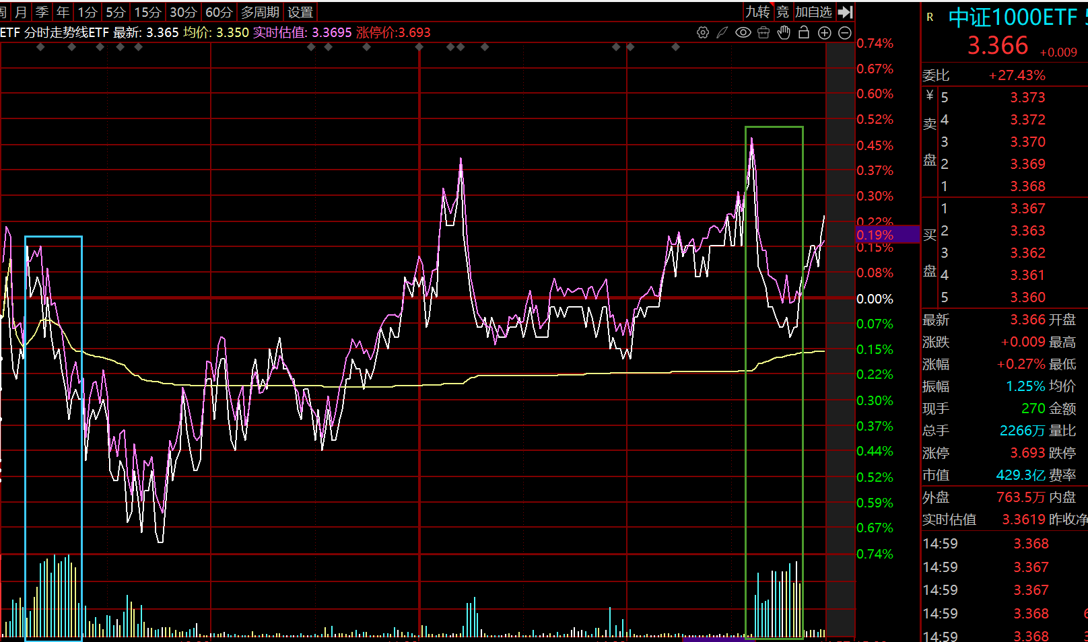Viewport: 1088px width, 642px height.
Task: Click the purple 0.19% axis marker
Action: pyautogui.click(x=887, y=235)
